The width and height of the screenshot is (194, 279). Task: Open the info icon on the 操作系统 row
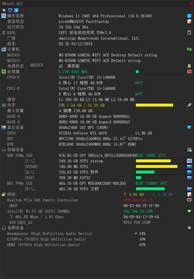tap(189, 16)
